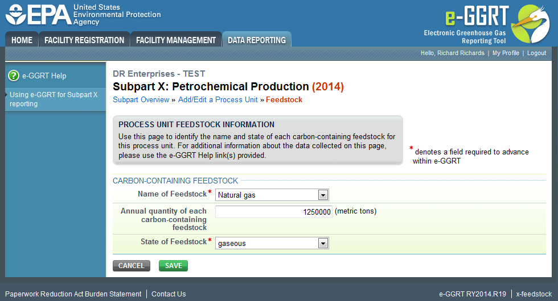Click the EPA logo in header

pyautogui.click(x=39, y=15)
